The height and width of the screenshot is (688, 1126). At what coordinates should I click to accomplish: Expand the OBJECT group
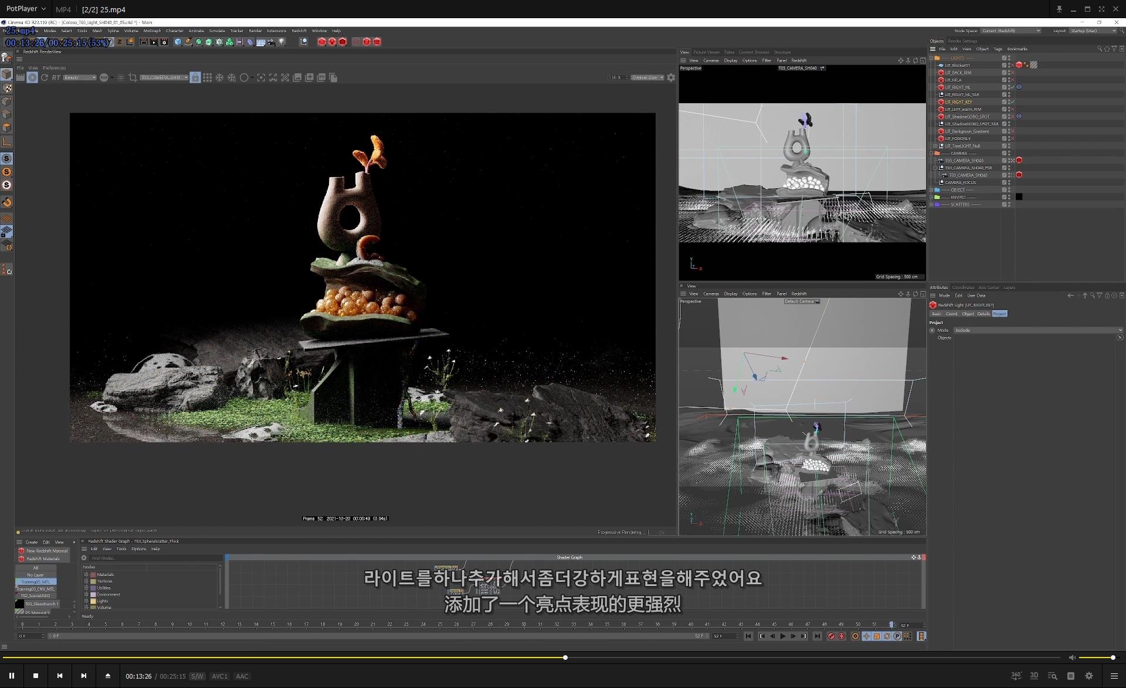click(x=931, y=190)
